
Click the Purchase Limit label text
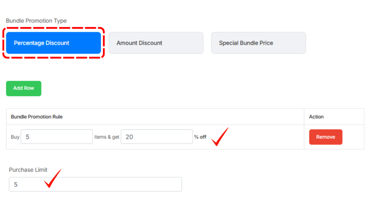click(x=28, y=170)
